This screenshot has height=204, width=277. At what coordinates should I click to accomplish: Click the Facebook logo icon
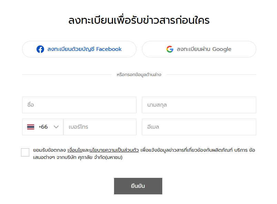click(40, 49)
